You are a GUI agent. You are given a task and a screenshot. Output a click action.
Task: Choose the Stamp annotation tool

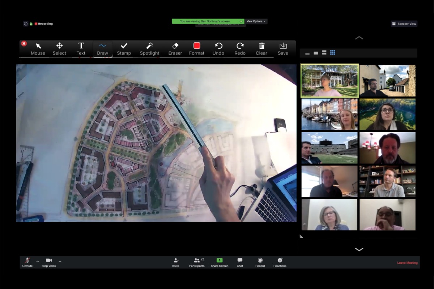(x=124, y=49)
